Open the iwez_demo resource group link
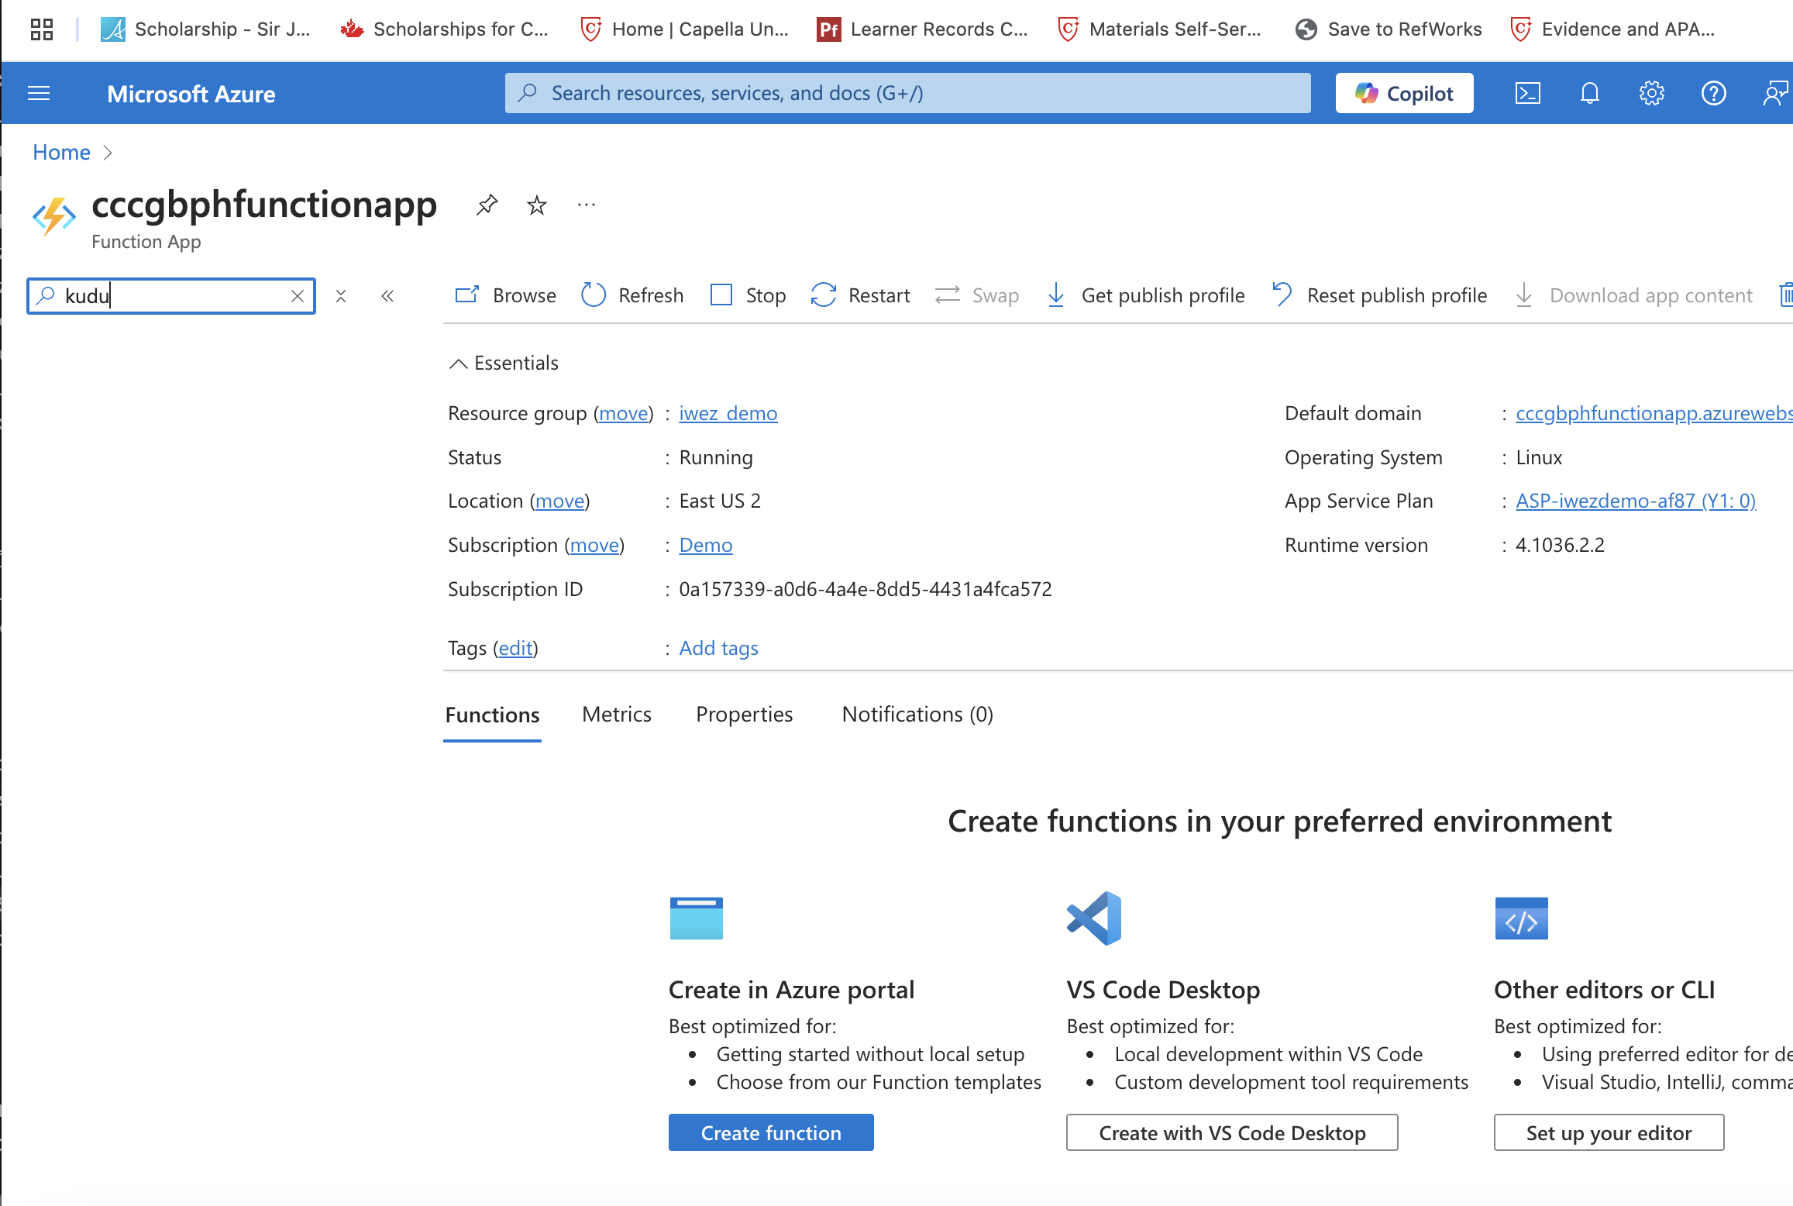 coord(728,413)
